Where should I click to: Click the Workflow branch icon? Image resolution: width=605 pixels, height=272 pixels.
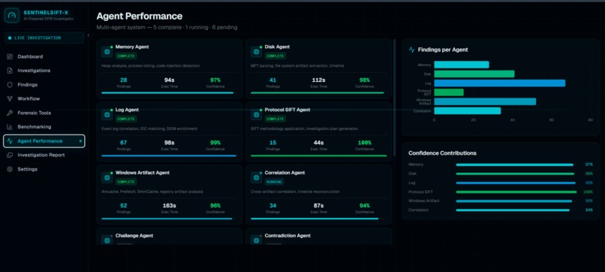point(10,99)
